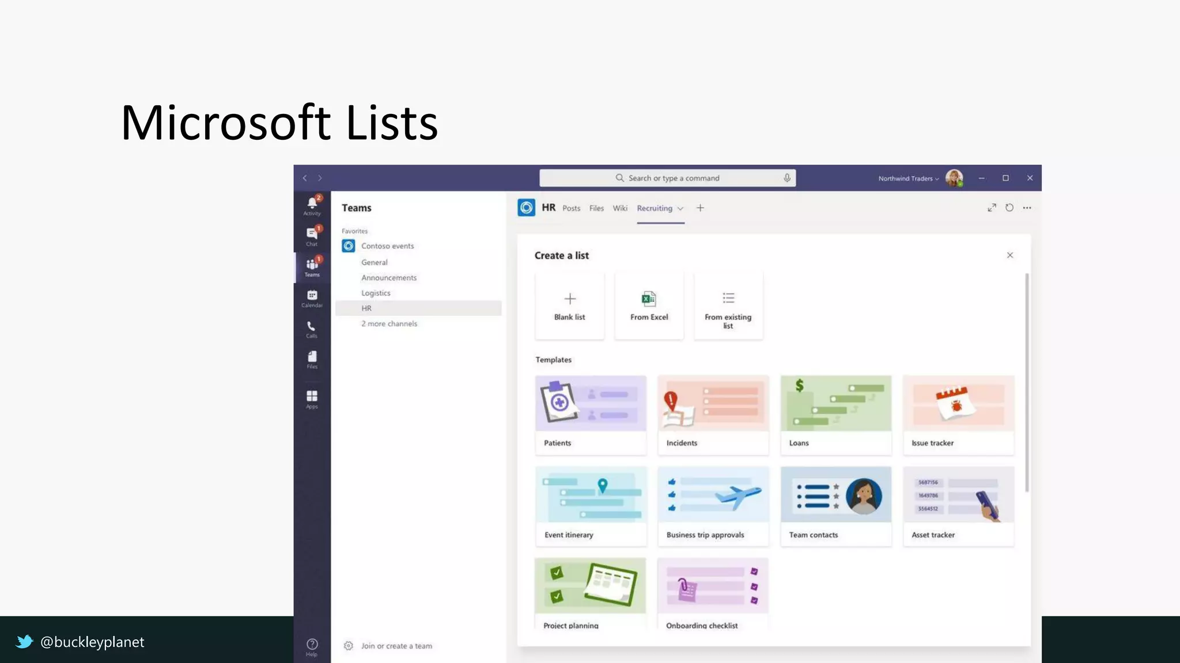Select the Teams icon in sidebar
The height and width of the screenshot is (663, 1180).
point(312,267)
